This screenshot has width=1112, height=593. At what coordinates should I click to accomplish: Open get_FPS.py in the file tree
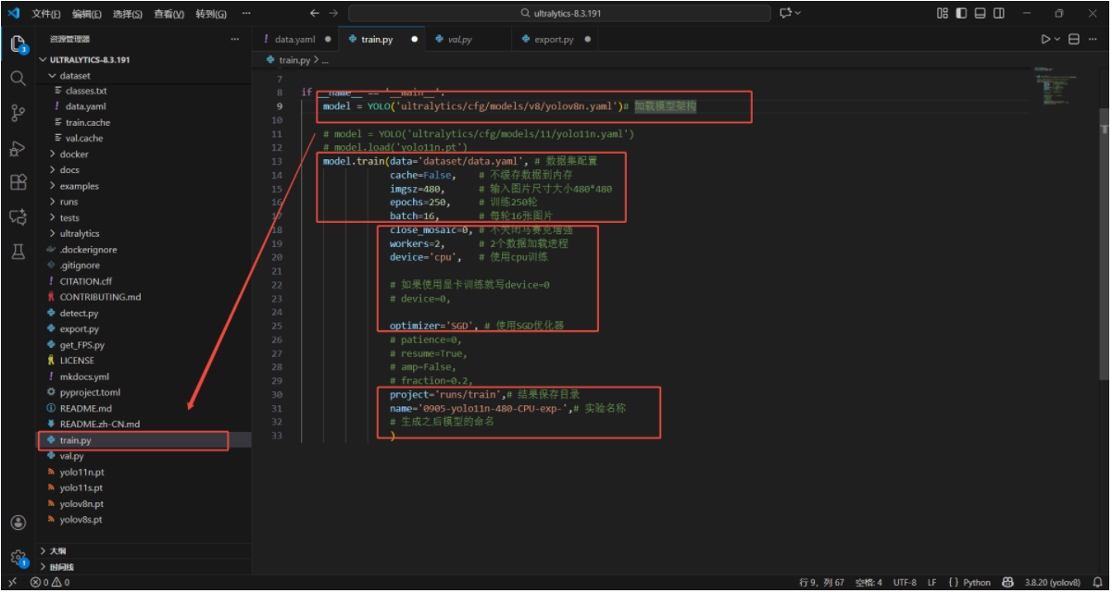click(144, 345)
